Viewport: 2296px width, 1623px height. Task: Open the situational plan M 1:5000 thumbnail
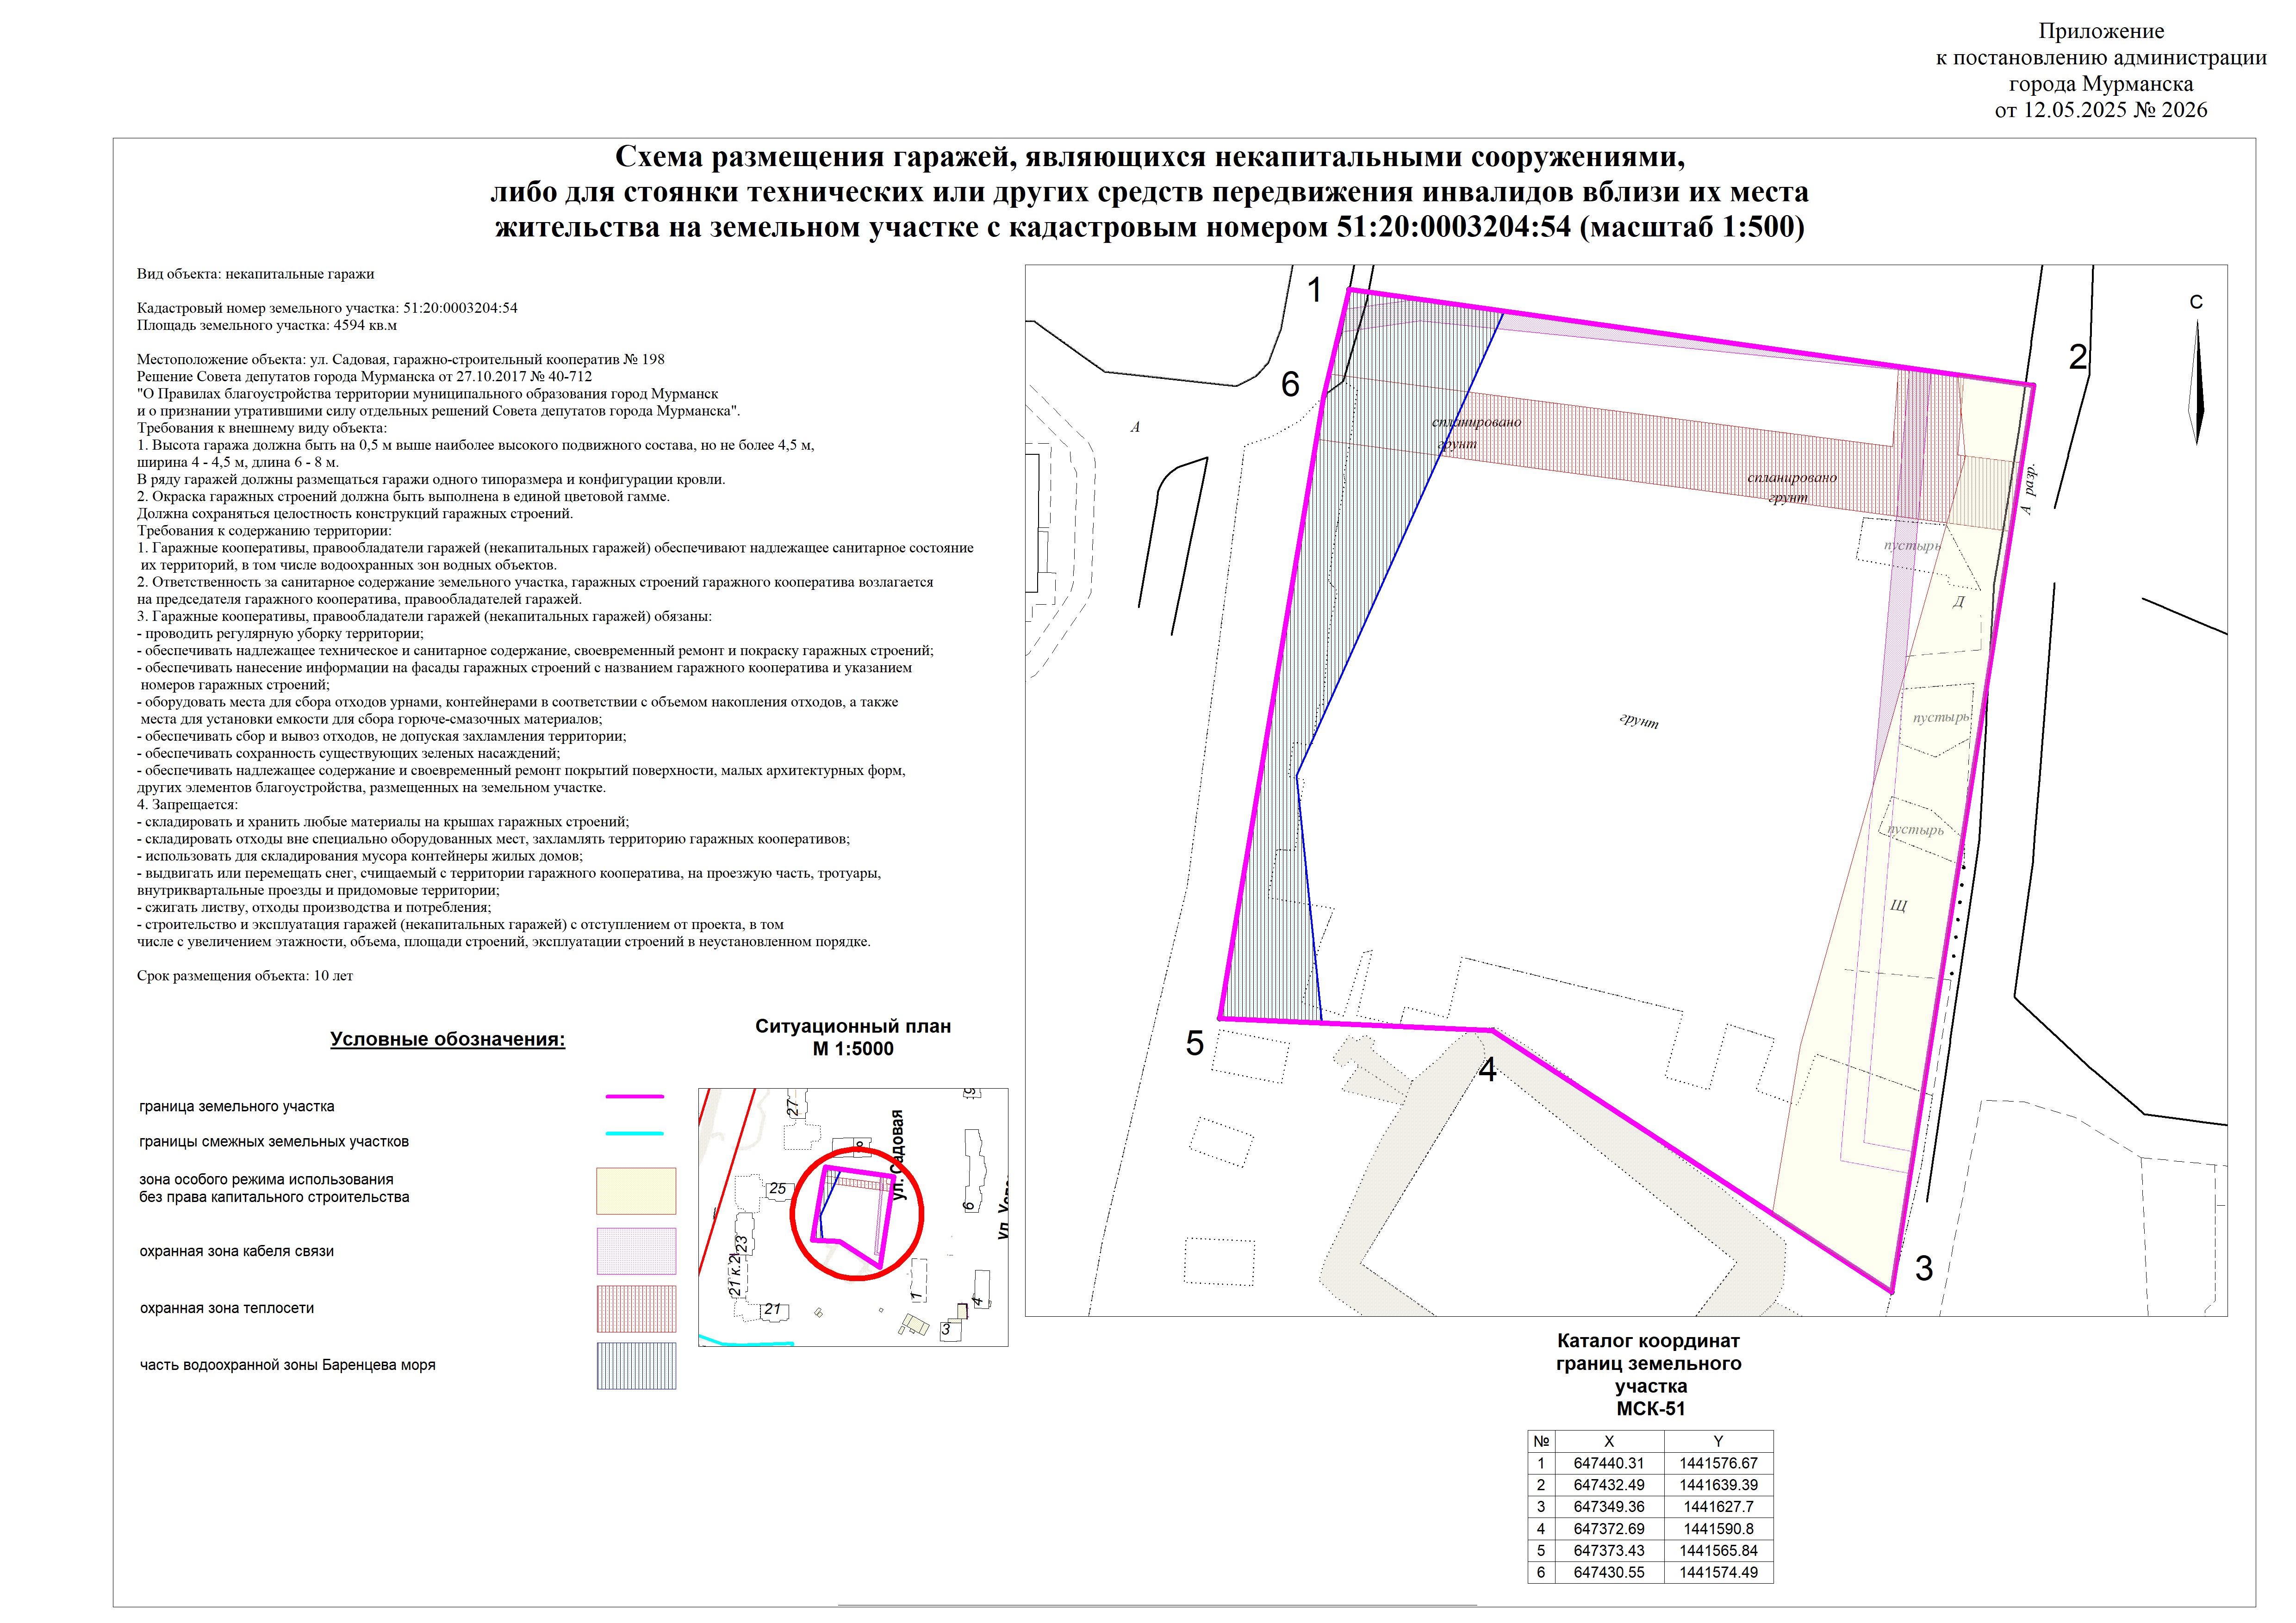[852, 1216]
